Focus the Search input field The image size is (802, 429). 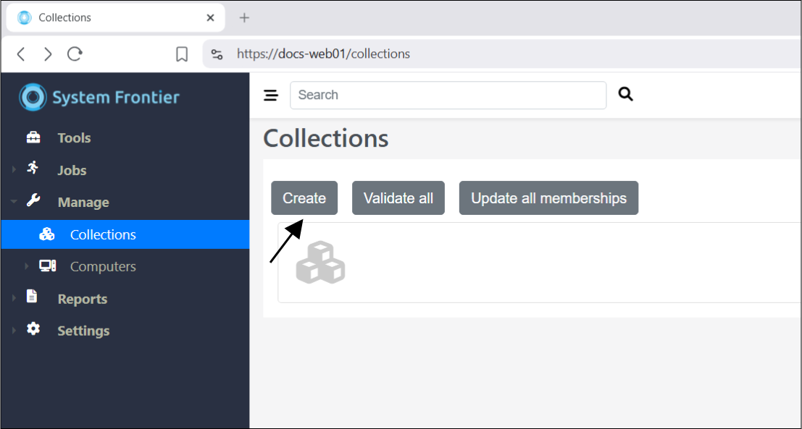click(x=448, y=95)
